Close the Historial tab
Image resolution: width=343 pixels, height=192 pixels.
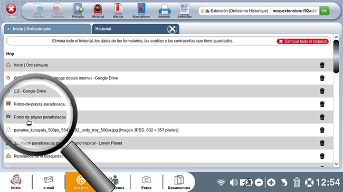click(x=172, y=29)
